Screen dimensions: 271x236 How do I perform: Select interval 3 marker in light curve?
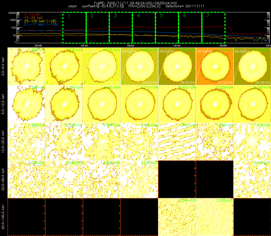click(115, 16)
